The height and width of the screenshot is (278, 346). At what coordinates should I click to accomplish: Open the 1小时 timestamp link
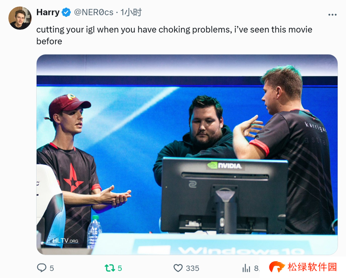[131, 13]
